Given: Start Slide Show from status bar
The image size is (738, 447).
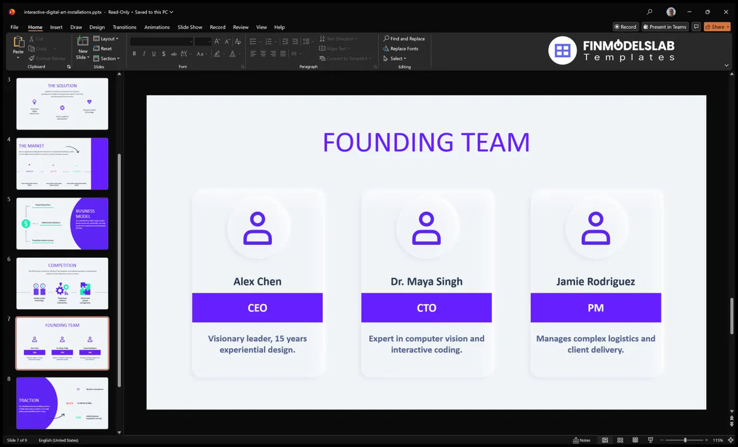Looking at the screenshot, I should click(x=650, y=440).
